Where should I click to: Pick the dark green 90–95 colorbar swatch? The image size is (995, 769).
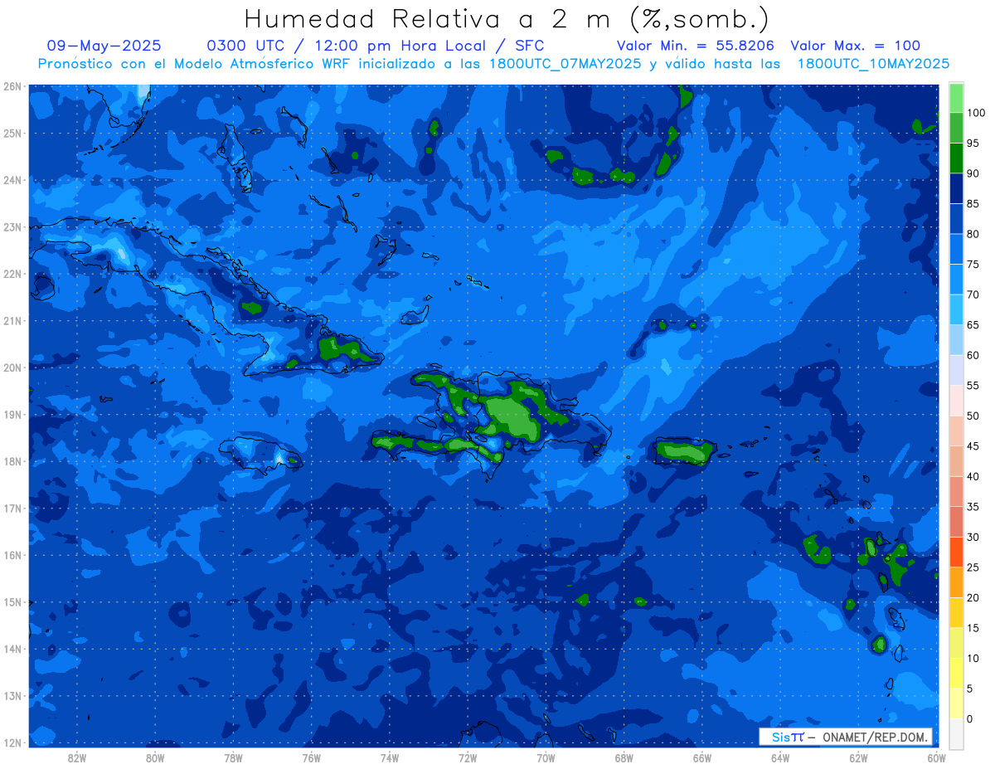956,158
